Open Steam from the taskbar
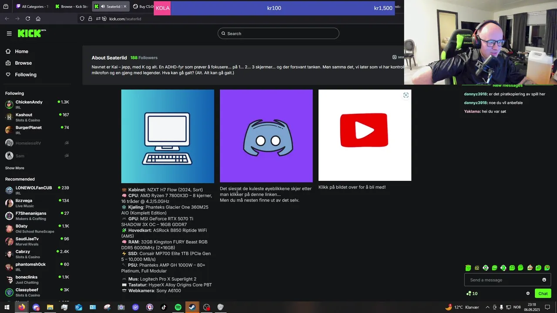 [192, 307]
